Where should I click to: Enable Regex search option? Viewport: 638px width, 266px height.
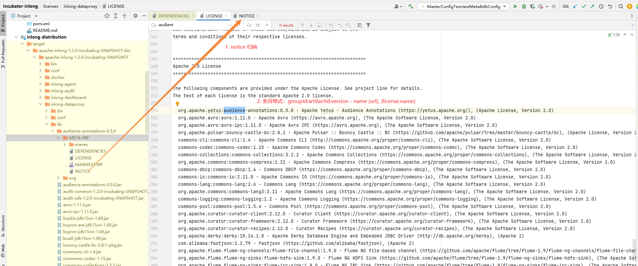(x=266, y=25)
